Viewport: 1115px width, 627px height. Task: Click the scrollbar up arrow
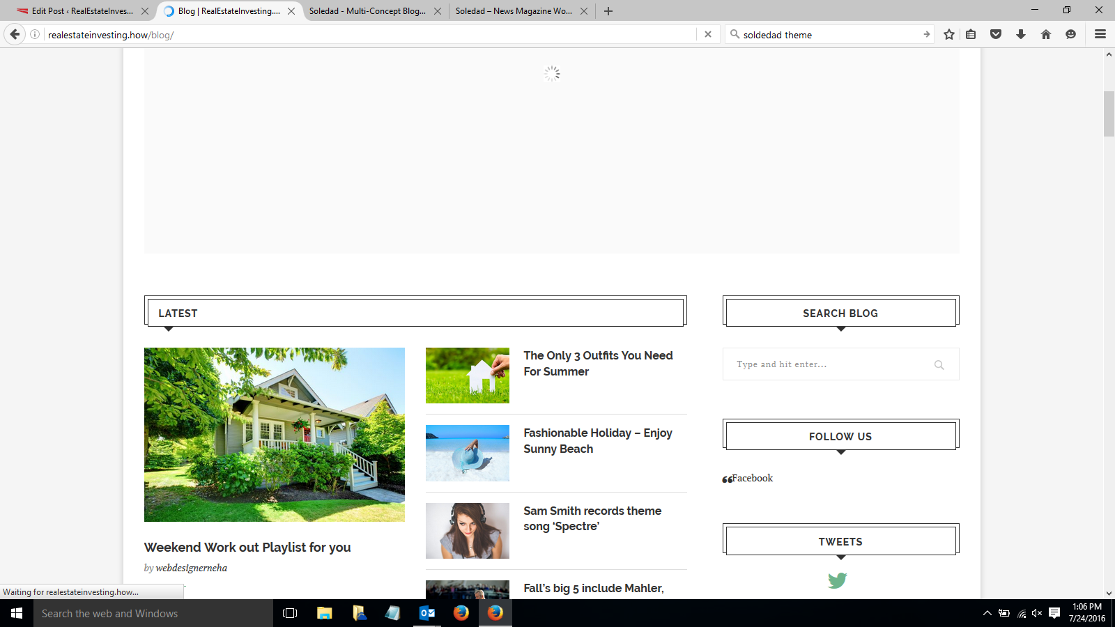(x=1109, y=54)
